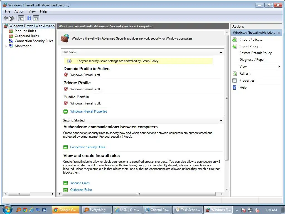Click Refresh in the Actions pane
The width and height of the screenshot is (285, 214).
pyautogui.click(x=245, y=74)
